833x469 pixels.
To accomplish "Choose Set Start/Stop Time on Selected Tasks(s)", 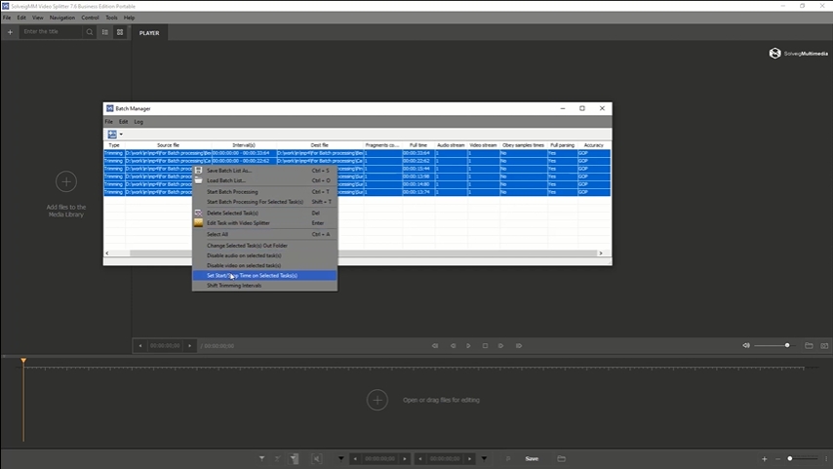I will (264, 275).
